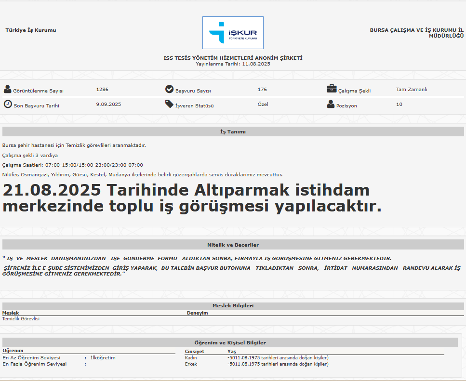This screenshot has height=381, width=466.
Task: Click the Nitelik ve Beceriler section header
Action: pyautogui.click(x=233, y=245)
